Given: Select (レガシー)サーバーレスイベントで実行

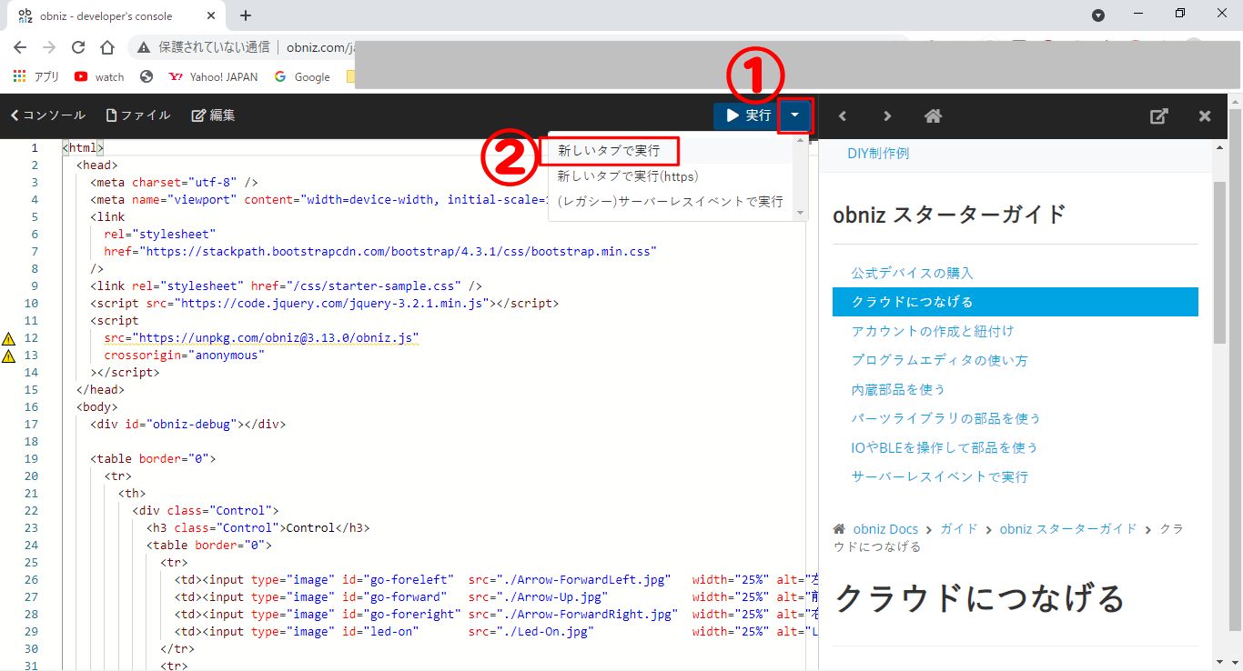Looking at the screenshot, I should pyautogui.click(x=670, y=201).
